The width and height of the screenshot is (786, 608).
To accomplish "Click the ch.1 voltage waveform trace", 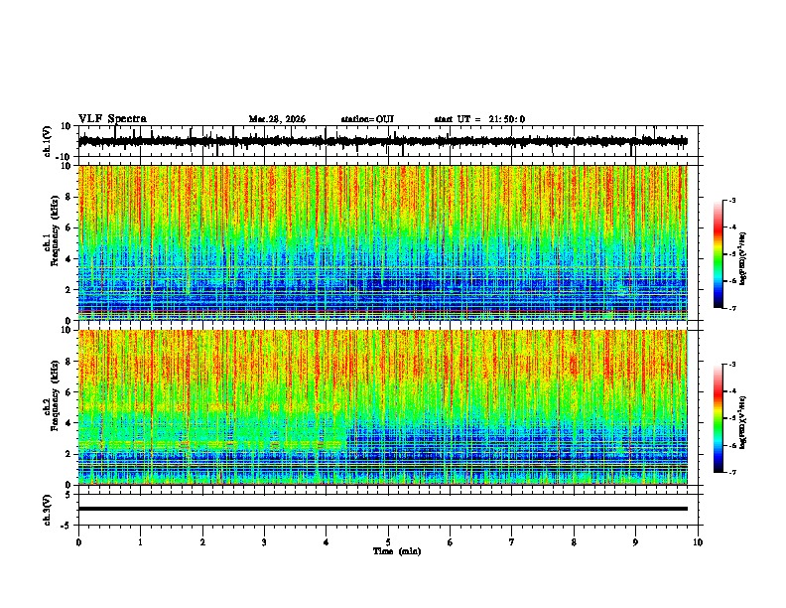I will [x=383, y=141].
